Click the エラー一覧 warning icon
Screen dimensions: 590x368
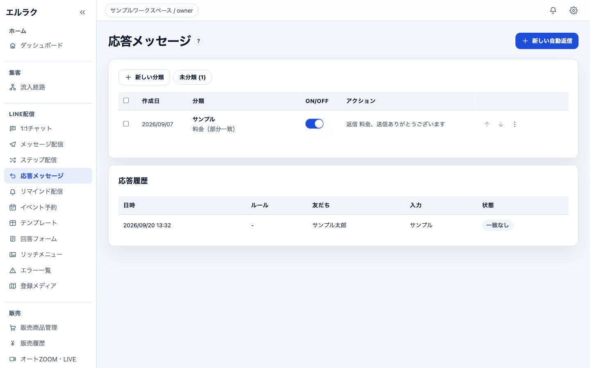point(13,270)
